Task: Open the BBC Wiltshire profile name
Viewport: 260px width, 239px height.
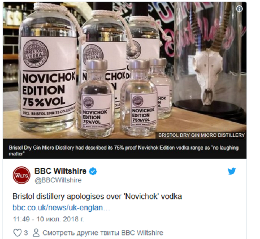Action: pyautogui.click(x=60, y=171)
